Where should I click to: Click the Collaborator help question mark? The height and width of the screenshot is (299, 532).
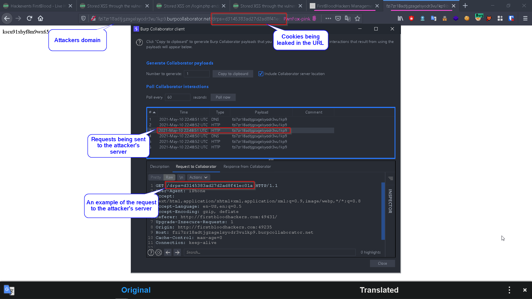139,42
